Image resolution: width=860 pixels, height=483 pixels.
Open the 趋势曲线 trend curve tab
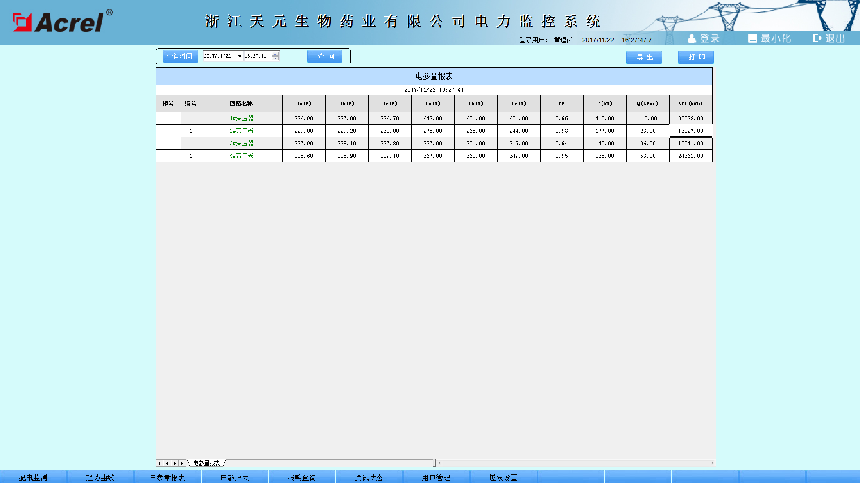pyautogui.click(x=100, y=477)
